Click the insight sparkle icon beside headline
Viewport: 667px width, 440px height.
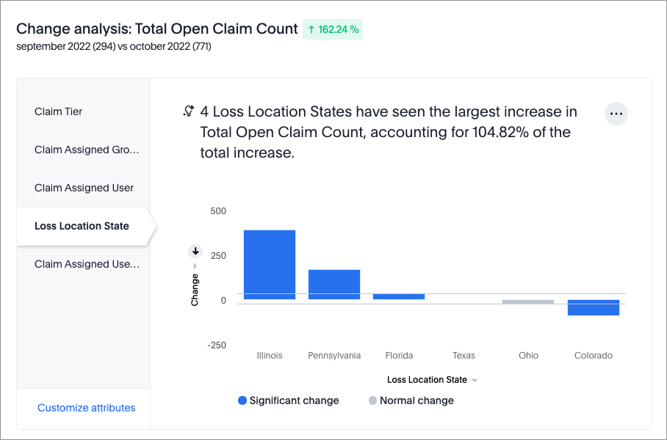coord(188,111)
